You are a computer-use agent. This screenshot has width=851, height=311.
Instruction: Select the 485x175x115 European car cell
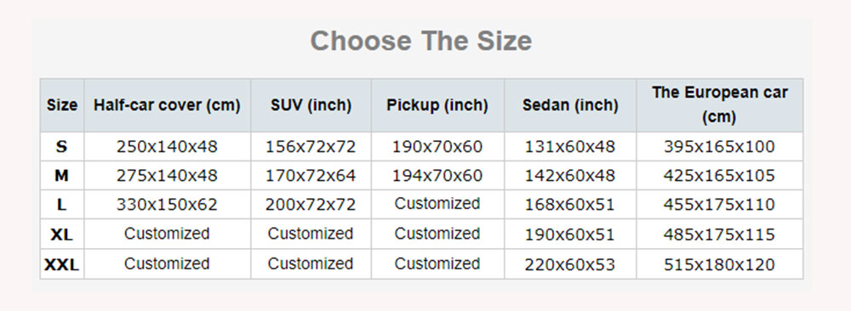pyautogui.click(x=720, y=234)
